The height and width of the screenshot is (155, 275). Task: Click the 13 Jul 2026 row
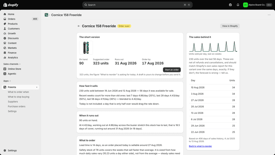point(213,113)
